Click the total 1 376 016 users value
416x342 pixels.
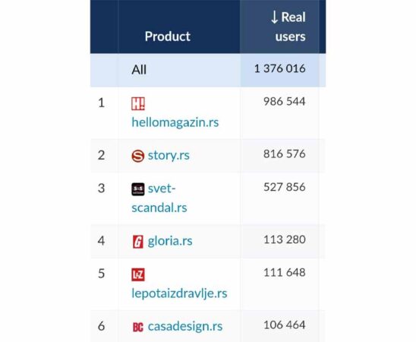coord(280,68)
